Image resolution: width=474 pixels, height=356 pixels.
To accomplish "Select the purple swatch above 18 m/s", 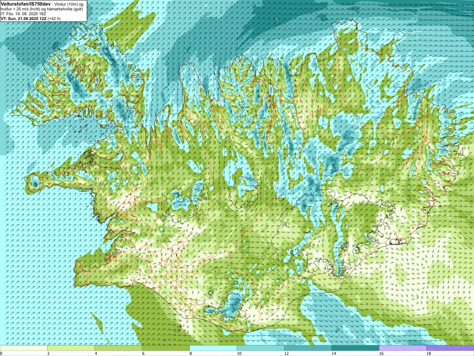I will (x=450, y=348).
